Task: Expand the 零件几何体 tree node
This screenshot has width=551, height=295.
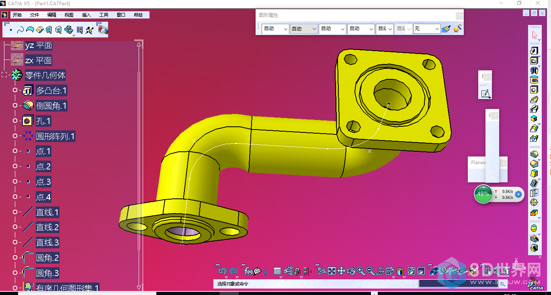Action: [x=4, y=75]
